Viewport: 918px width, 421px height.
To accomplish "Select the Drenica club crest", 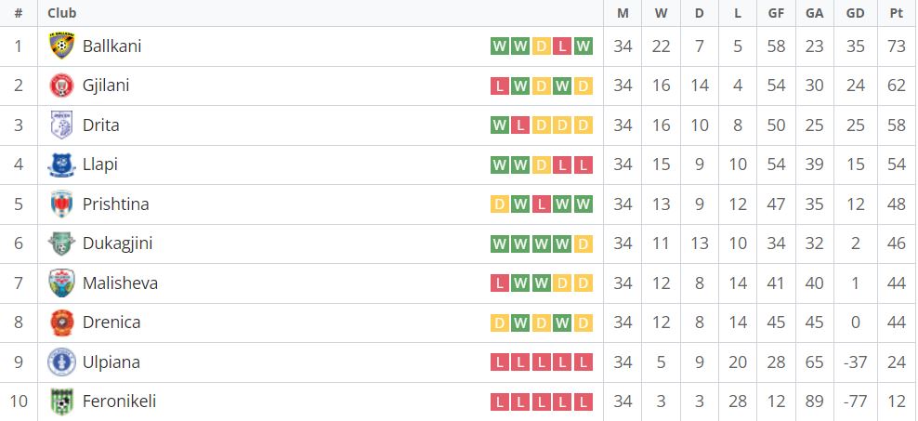I will point(61,322).
